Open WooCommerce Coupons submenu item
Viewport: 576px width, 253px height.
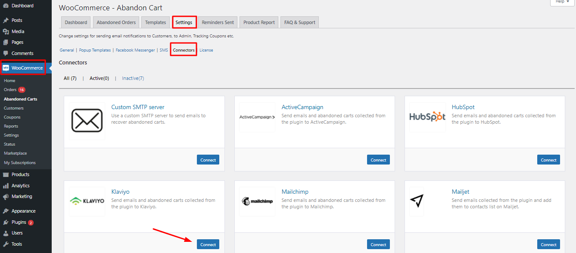(x=12, y=117)
